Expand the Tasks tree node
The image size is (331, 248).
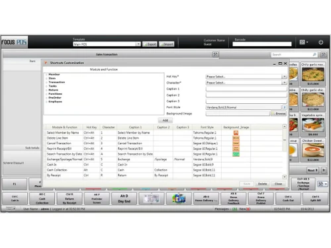tap(46, 86)
